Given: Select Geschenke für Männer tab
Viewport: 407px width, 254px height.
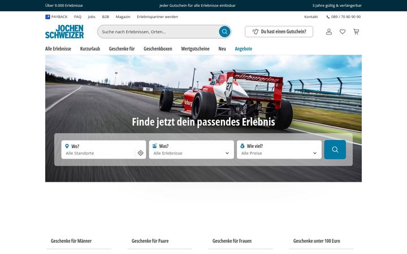Looking at the screenshot, I should [71, 241].
